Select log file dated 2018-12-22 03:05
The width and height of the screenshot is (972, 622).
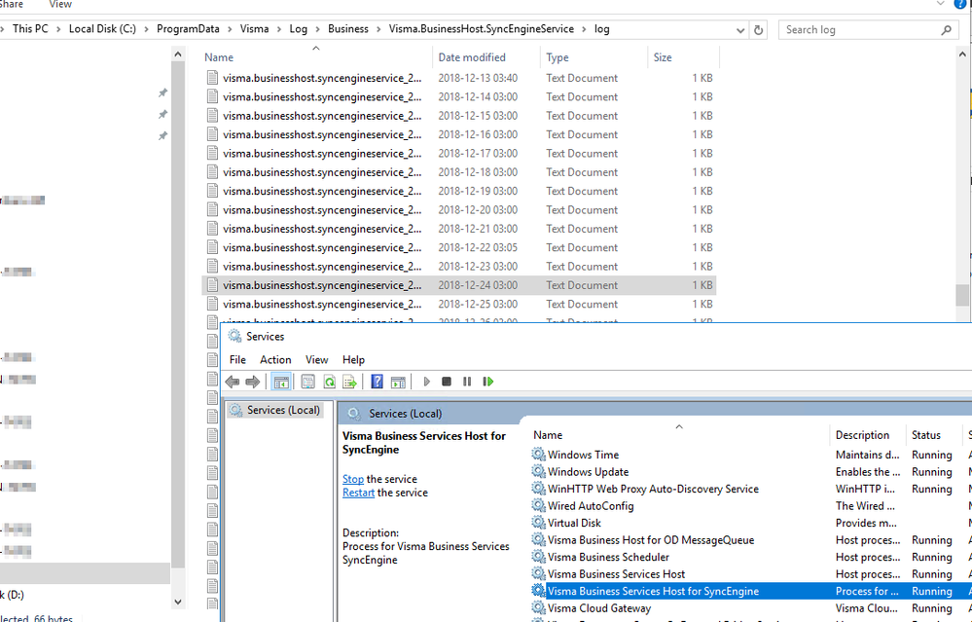[x=458, y=247]
